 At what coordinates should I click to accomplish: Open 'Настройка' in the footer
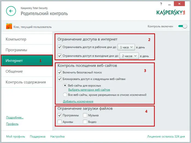click(x=57, y=136)
